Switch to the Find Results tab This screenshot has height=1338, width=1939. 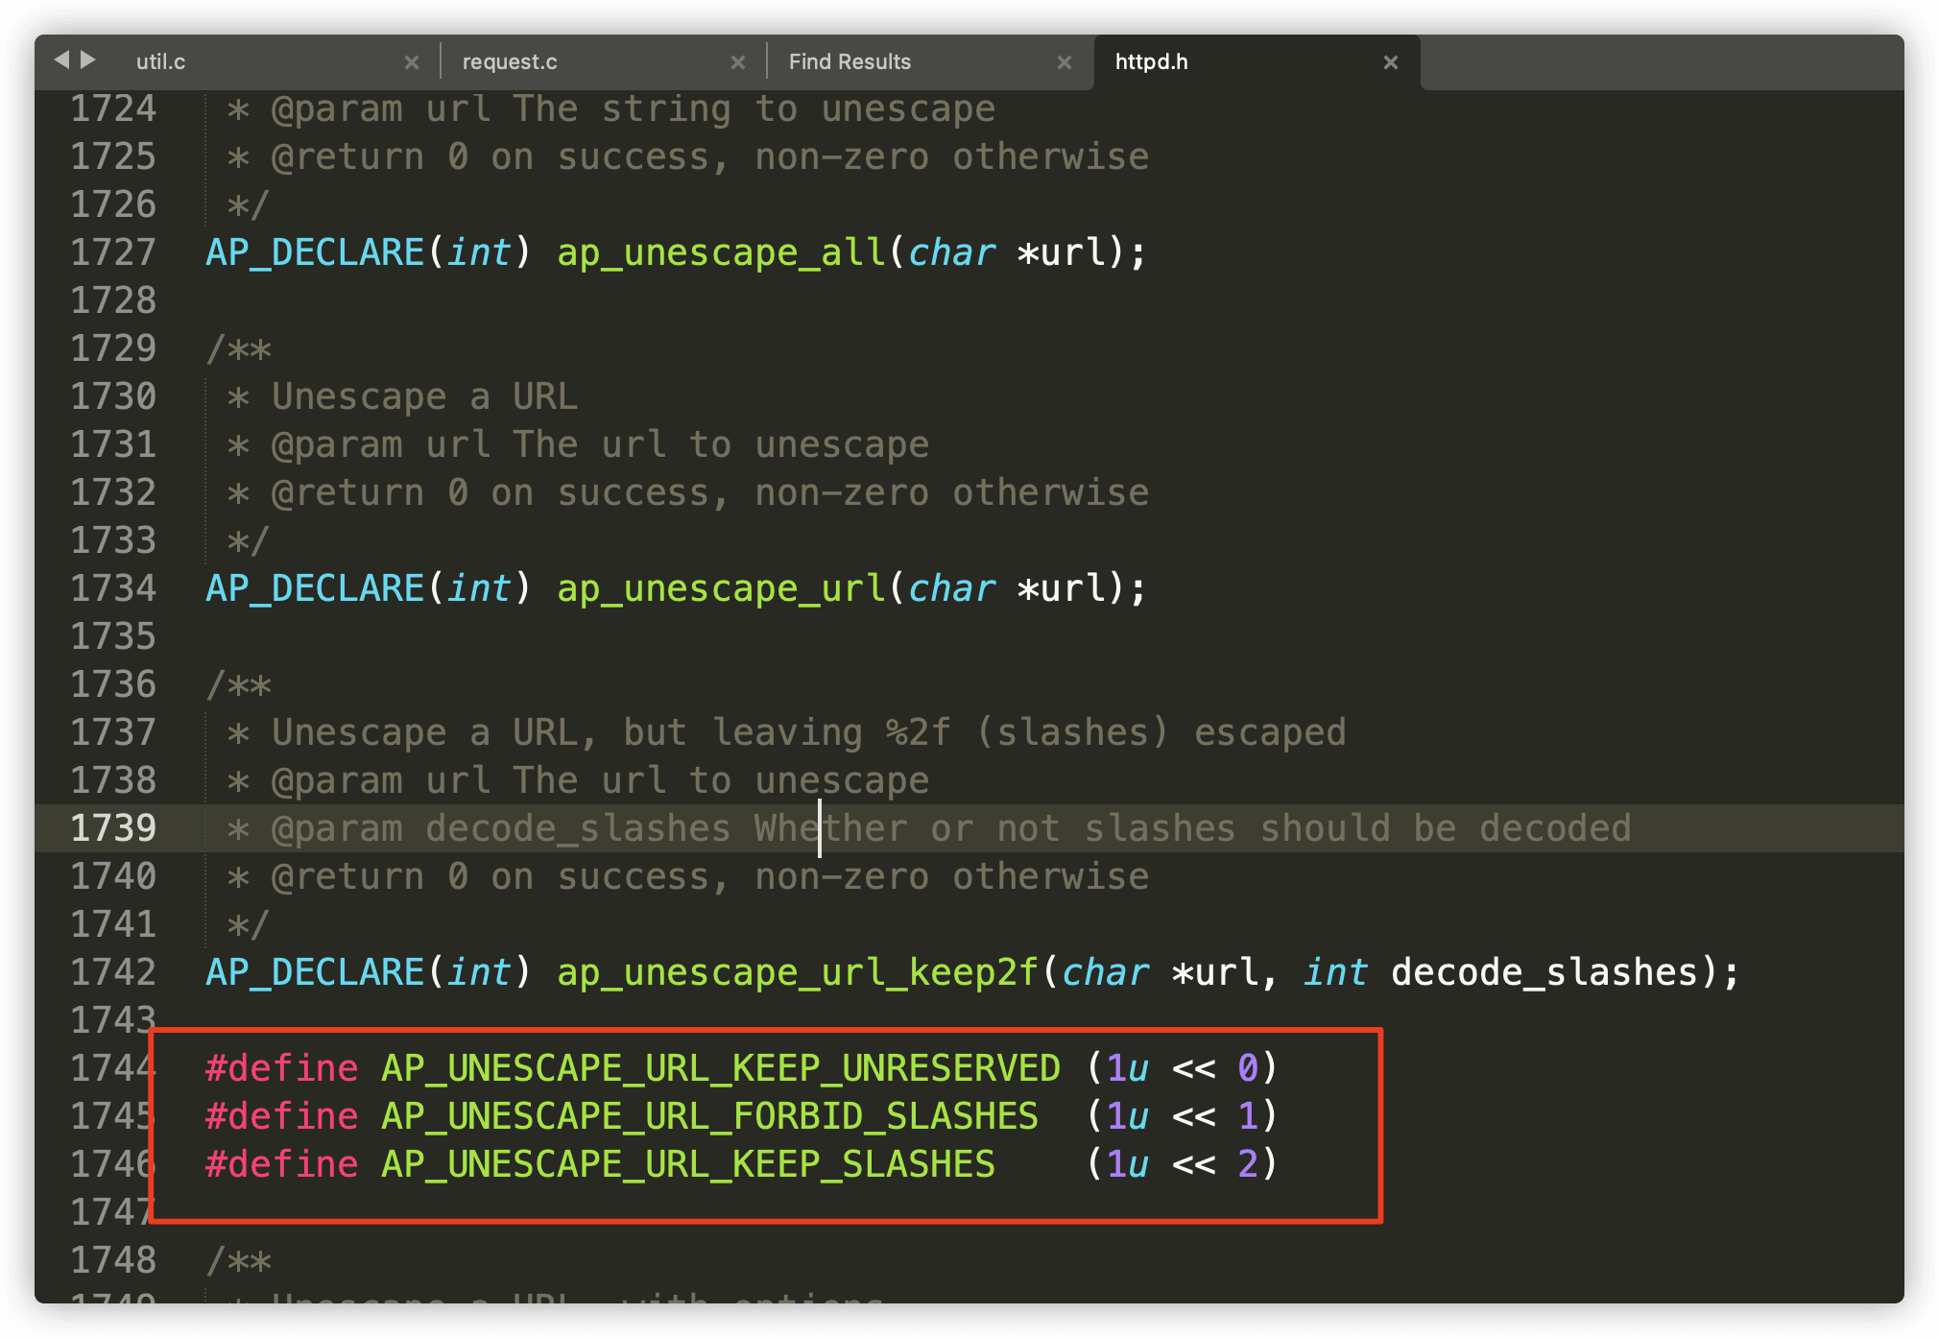850,62
